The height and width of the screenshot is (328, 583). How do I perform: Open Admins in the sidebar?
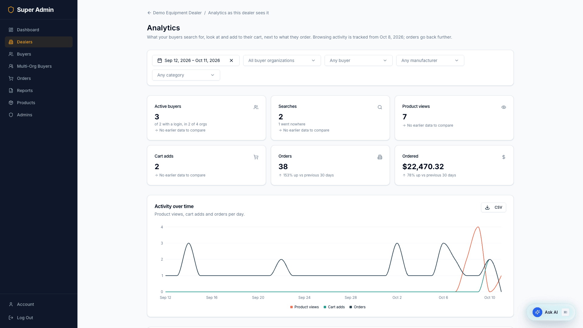39,115
